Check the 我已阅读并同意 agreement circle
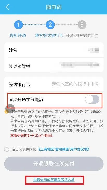 [7, 149]
